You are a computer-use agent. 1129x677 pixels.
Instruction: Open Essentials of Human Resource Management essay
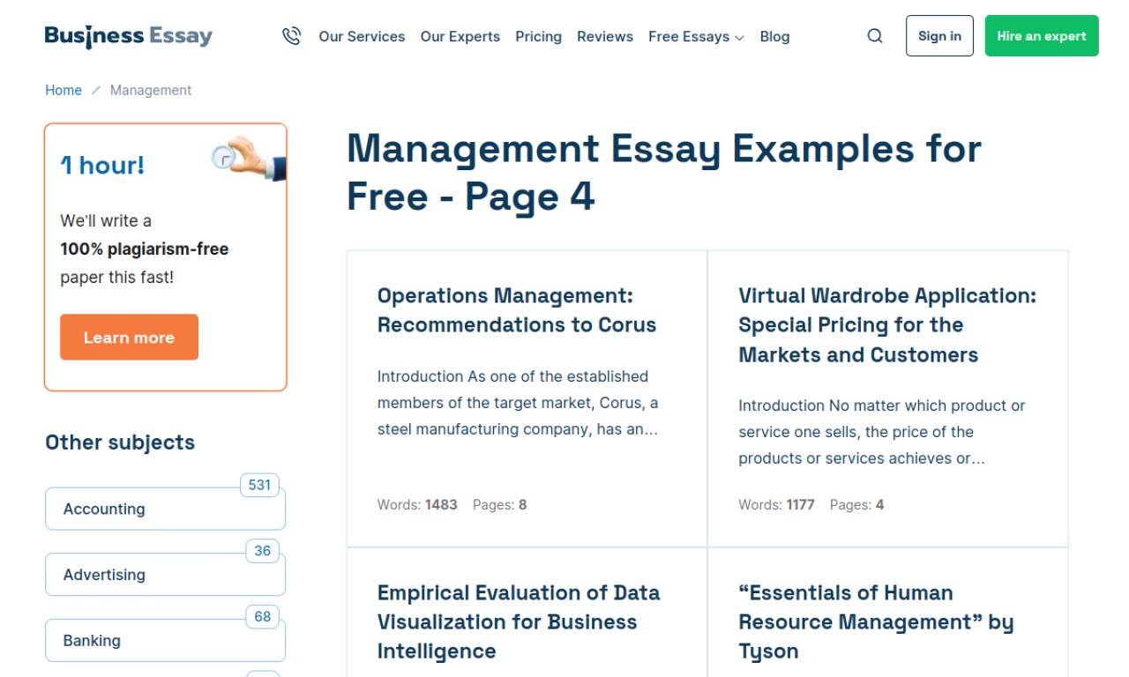(x=876, y=622)
